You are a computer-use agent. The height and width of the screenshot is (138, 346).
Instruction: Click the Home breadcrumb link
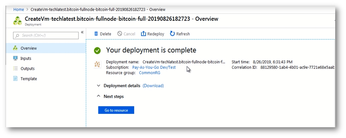point(19,9)
